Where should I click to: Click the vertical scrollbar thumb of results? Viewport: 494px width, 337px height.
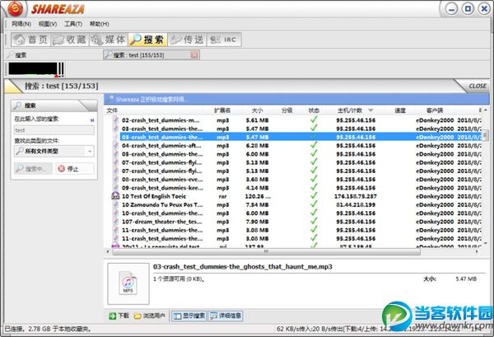[485, 135]
